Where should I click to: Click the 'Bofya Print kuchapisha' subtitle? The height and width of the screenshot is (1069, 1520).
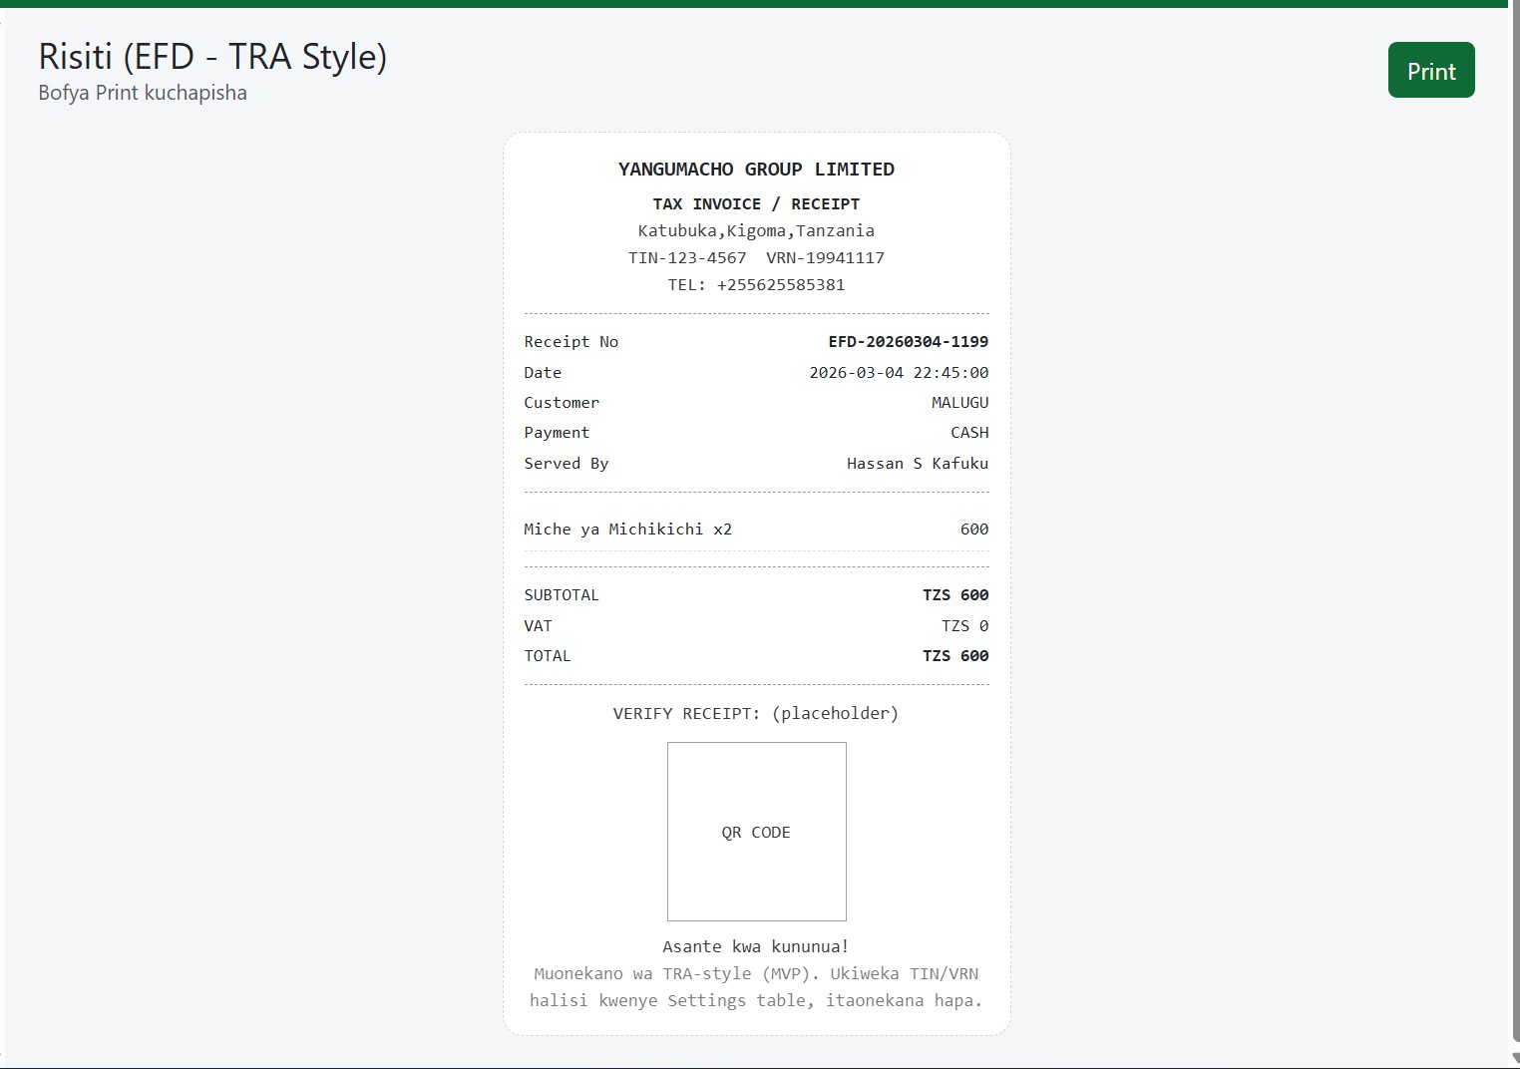tap(143, 93)
